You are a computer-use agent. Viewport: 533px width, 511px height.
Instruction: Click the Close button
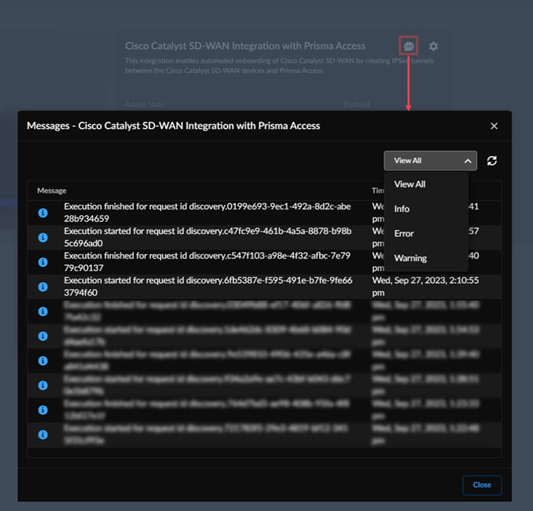click(482, 485)
